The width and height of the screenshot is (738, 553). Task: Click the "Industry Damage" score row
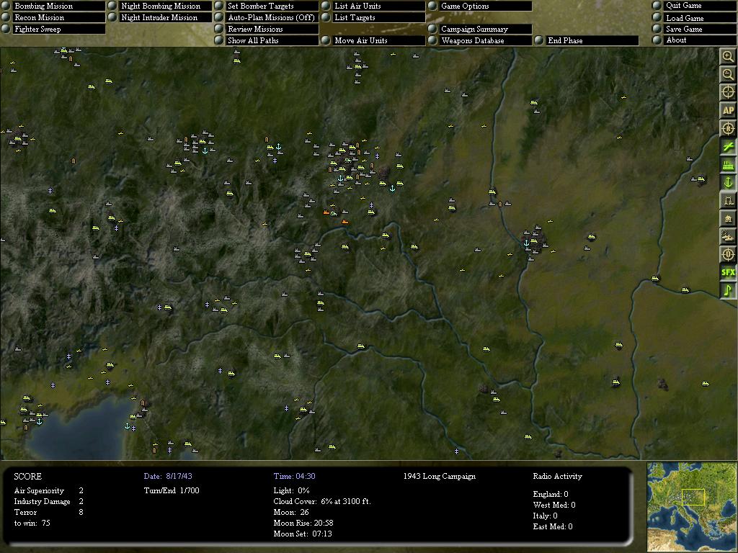tap(48, 501)
